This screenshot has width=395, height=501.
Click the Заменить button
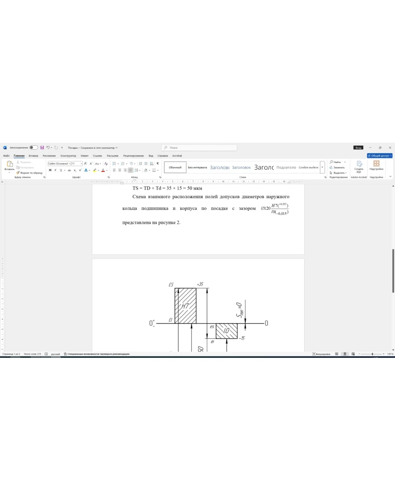[339, 167]
